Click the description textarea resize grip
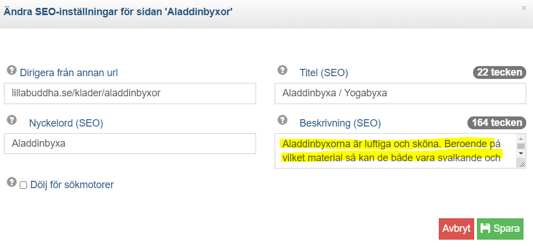This screenshot has width=533, height=248. pyautogui.click(x=521, y=164)
